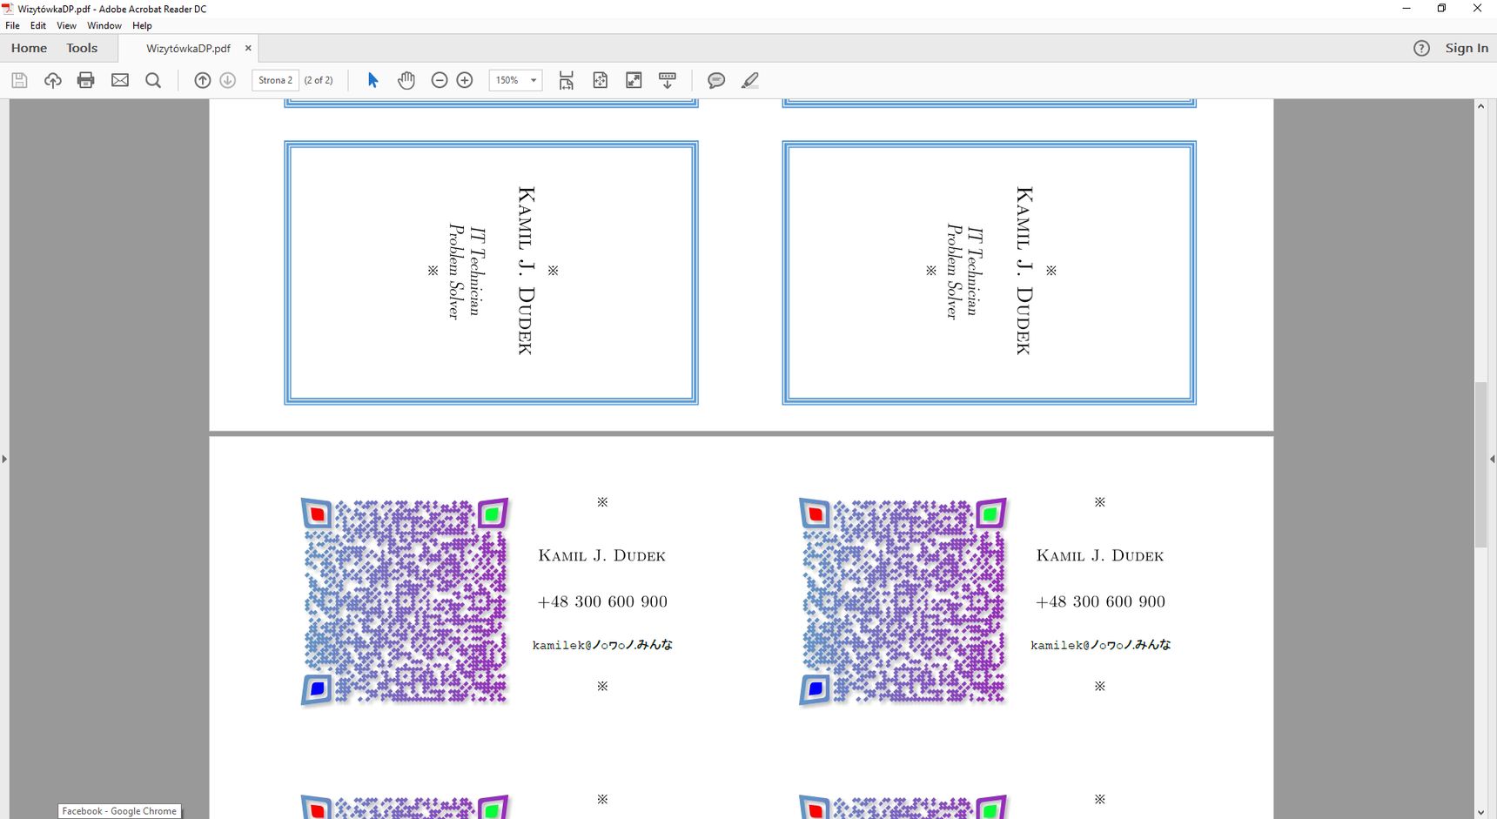Close the WizytówkaDP.pdf tab
Viewport: 1497px width, 819px height.
click(248, 48)
